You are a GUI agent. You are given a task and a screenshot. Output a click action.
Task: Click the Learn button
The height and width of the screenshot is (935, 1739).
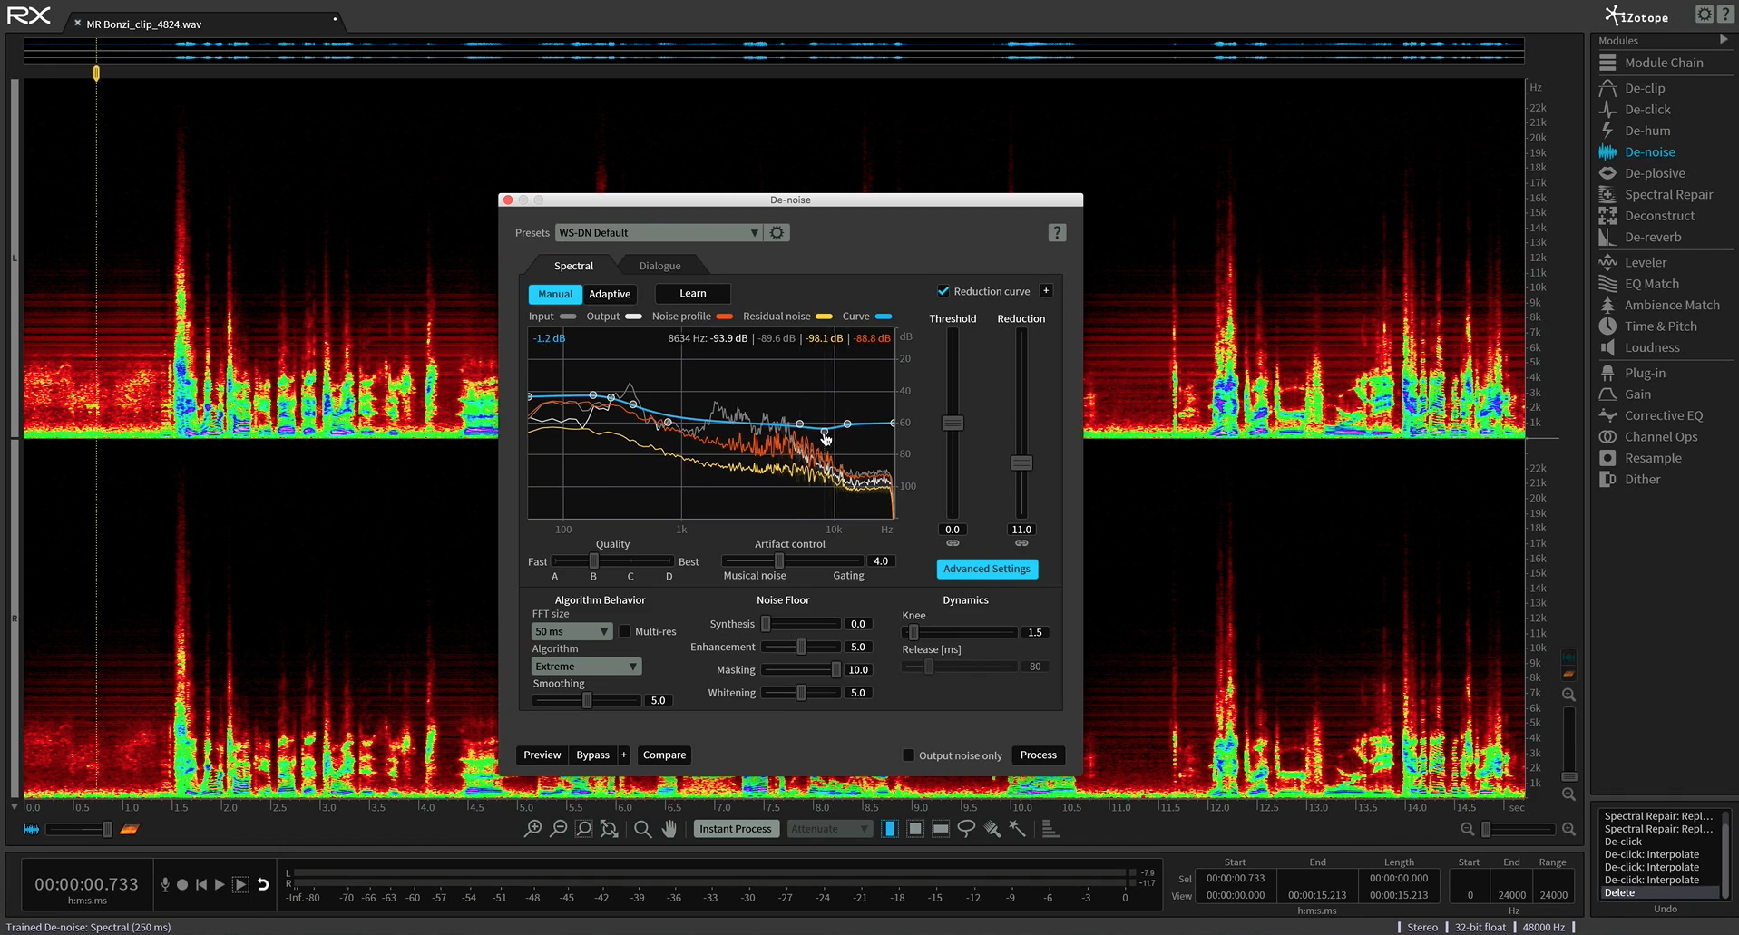693,293
